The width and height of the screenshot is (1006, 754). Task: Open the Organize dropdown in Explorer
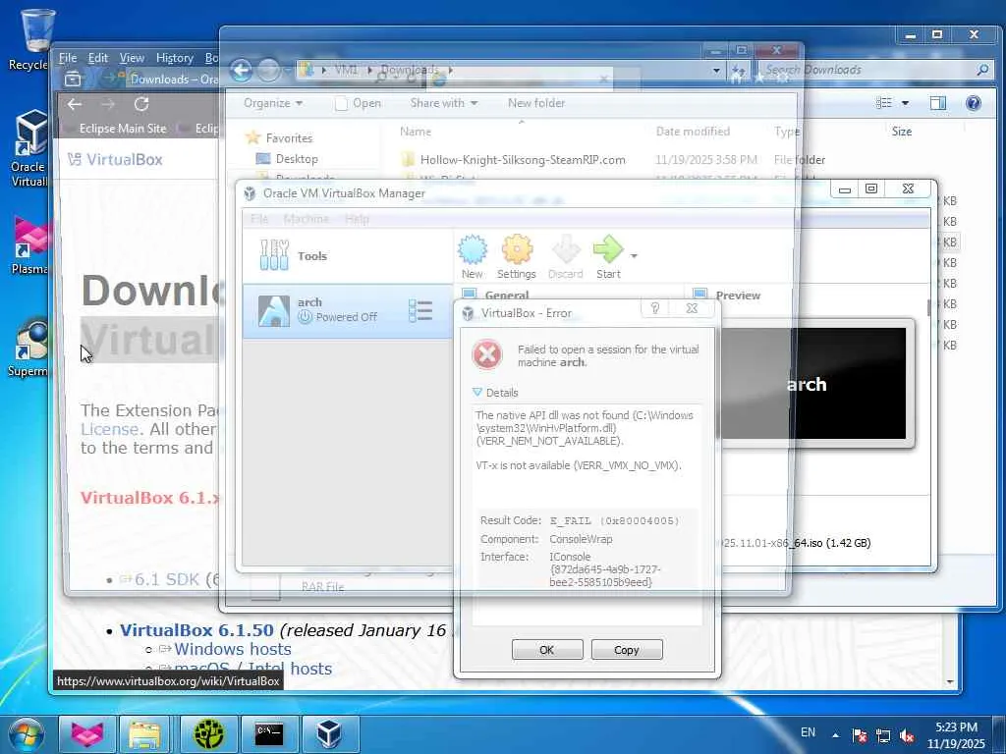click(x=273, y=103)
